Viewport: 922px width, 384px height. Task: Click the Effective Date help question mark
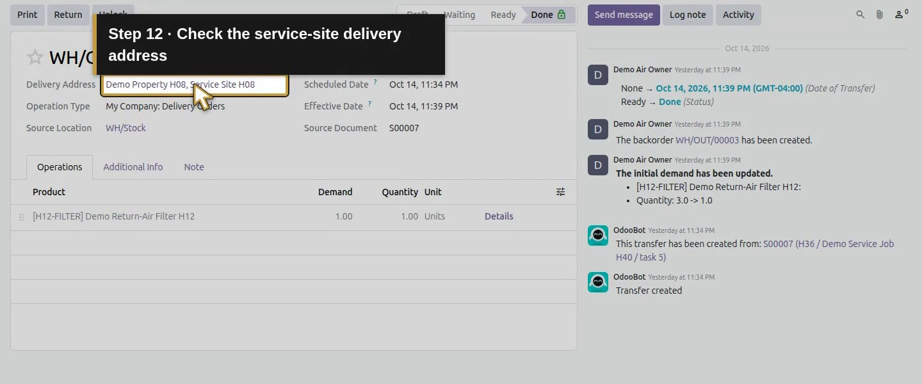369,104
